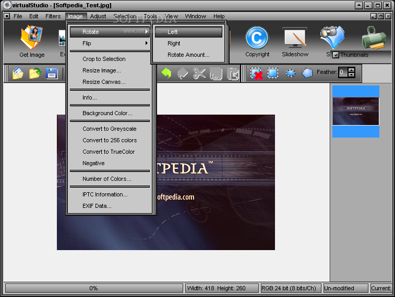This screenshot has height=297, width=395.
Task: Open the Selection menu
Action: pyautogui.click(x=125, y=16)
